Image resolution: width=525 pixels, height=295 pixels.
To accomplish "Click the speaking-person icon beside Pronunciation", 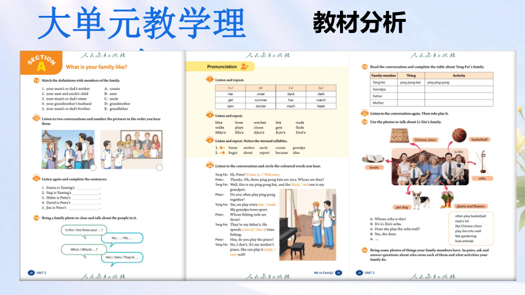I will [244, 66].
